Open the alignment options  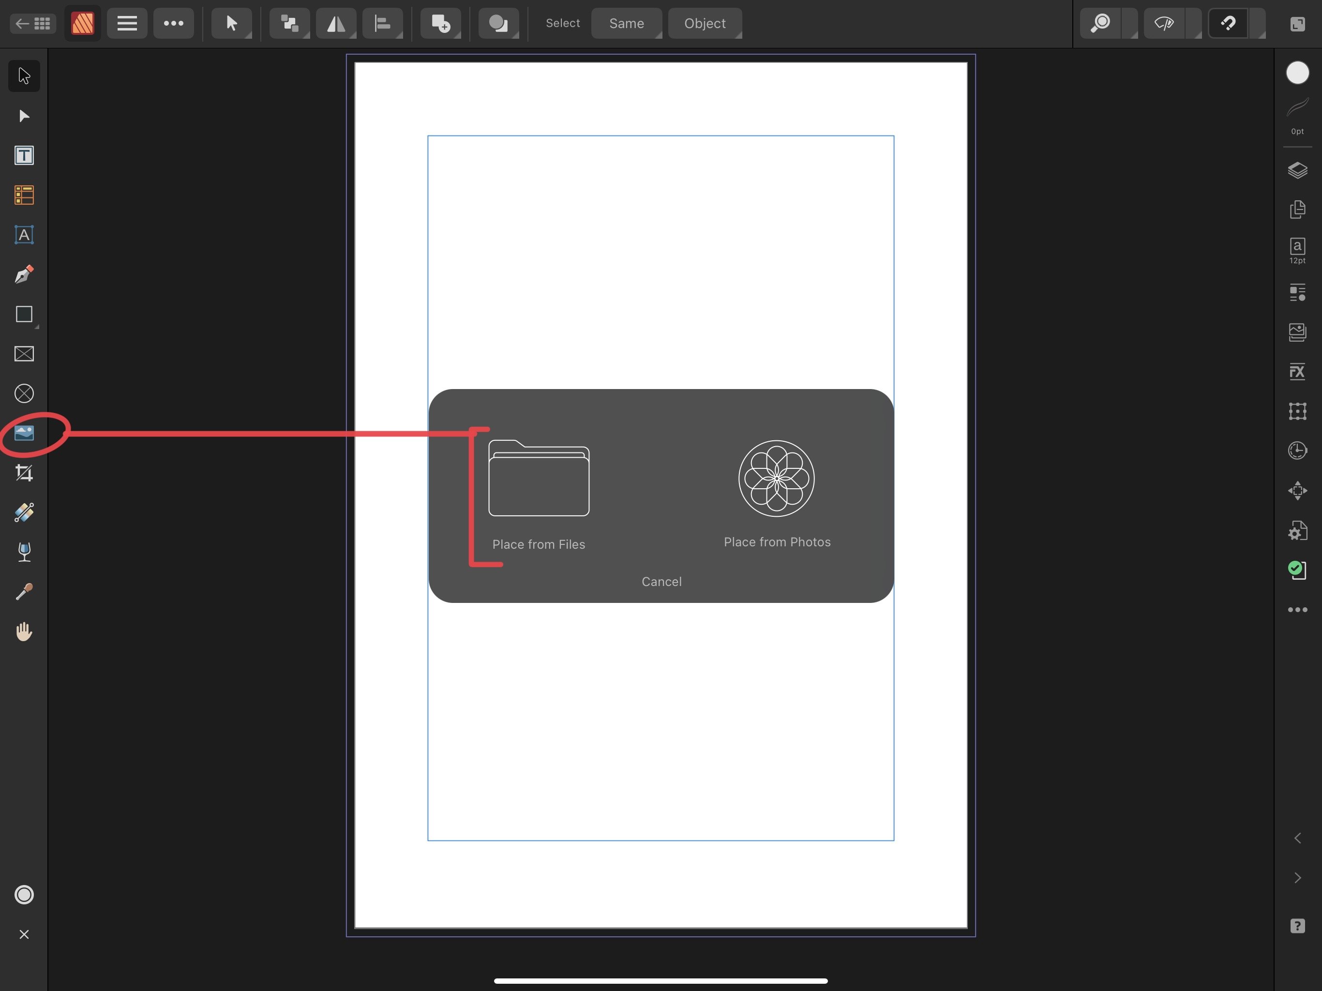(x=382, y=23)
